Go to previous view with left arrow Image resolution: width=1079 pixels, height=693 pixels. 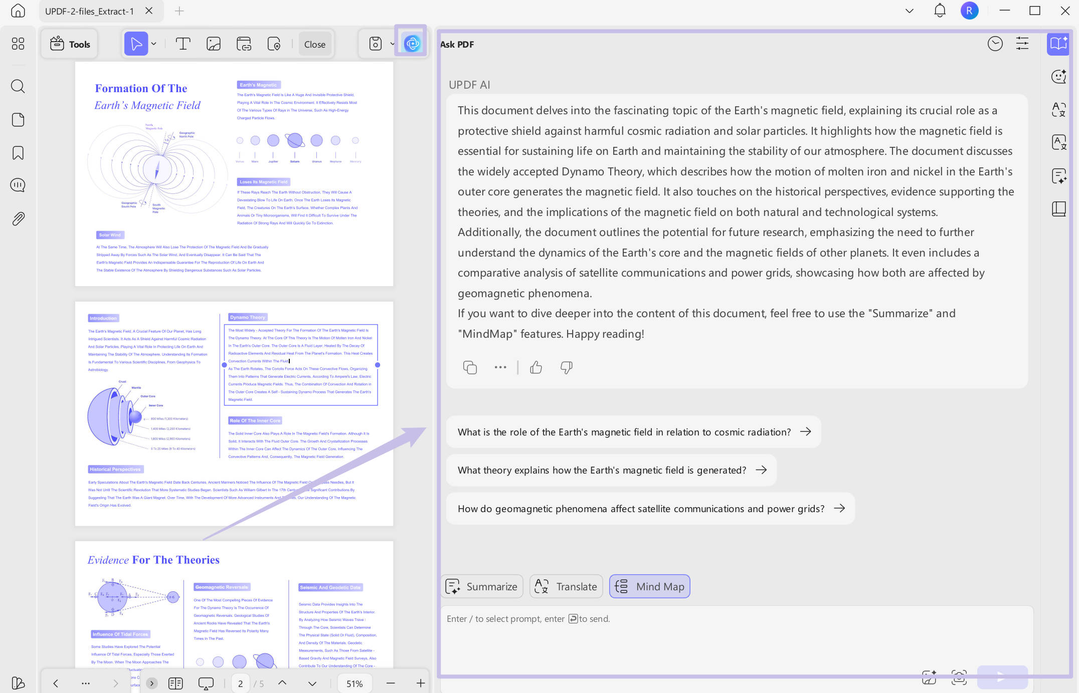pyautogui.click(x=56, y=683)
